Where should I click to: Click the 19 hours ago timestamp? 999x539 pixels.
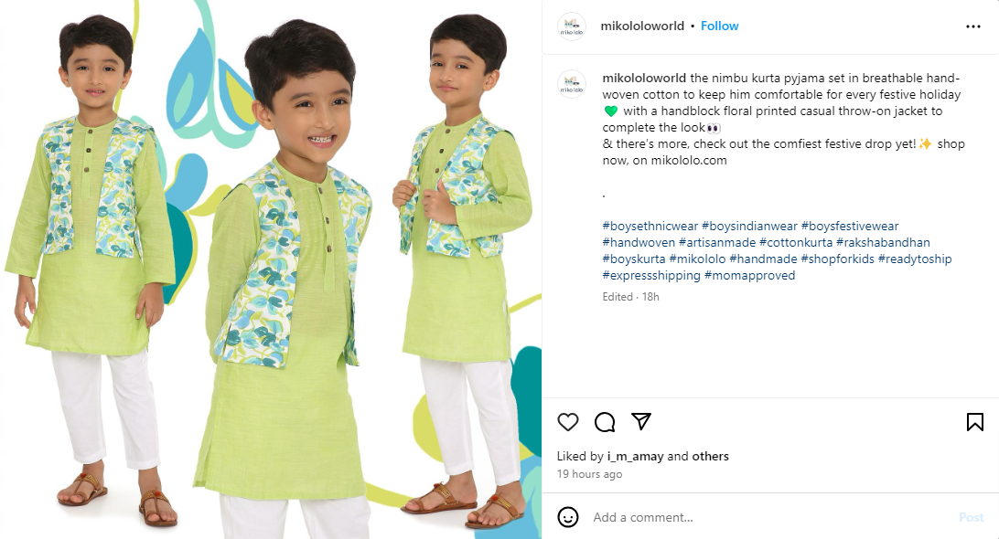pyautogui.click(x=589, y=474)
